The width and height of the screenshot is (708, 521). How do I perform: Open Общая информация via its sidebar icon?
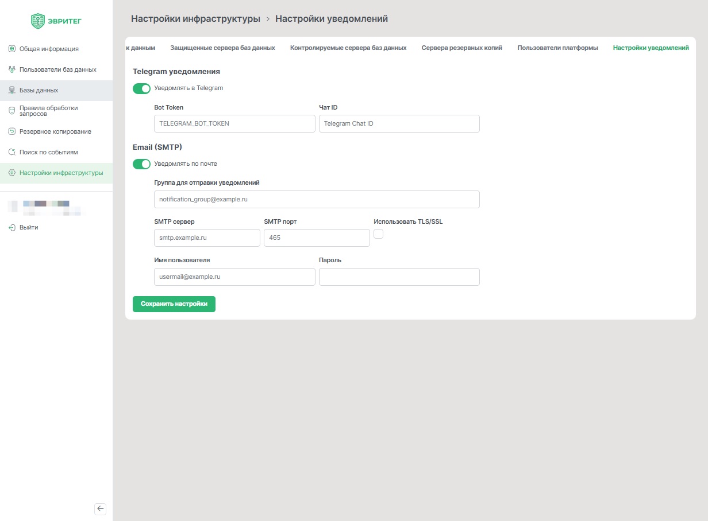pos(11,49)
